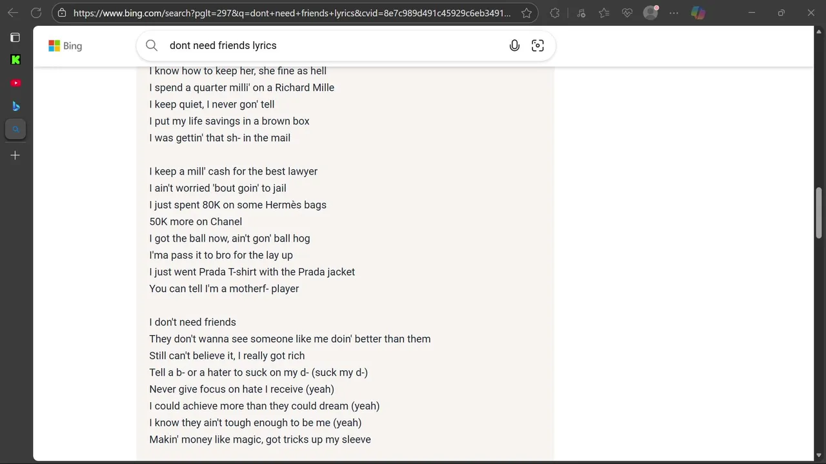Open the browser profile avatar

click(x=650, y=13)
